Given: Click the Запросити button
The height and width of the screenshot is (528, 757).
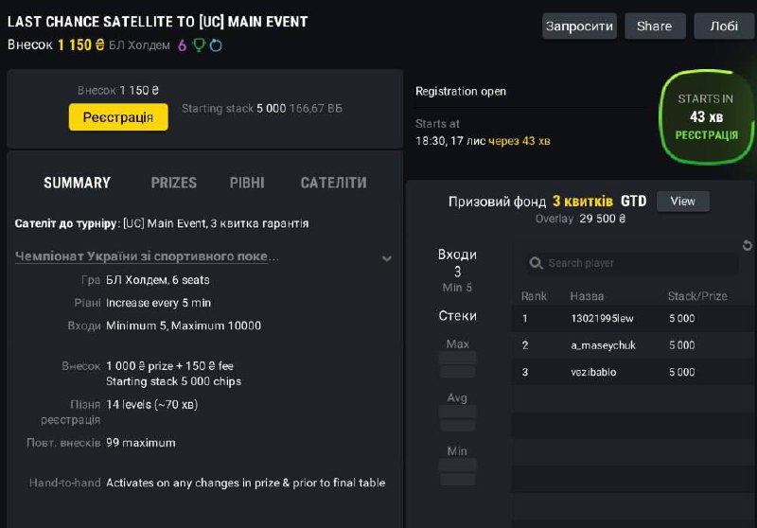Looking at the screenshot, I should pyautogui.click(x=579, y=26).
